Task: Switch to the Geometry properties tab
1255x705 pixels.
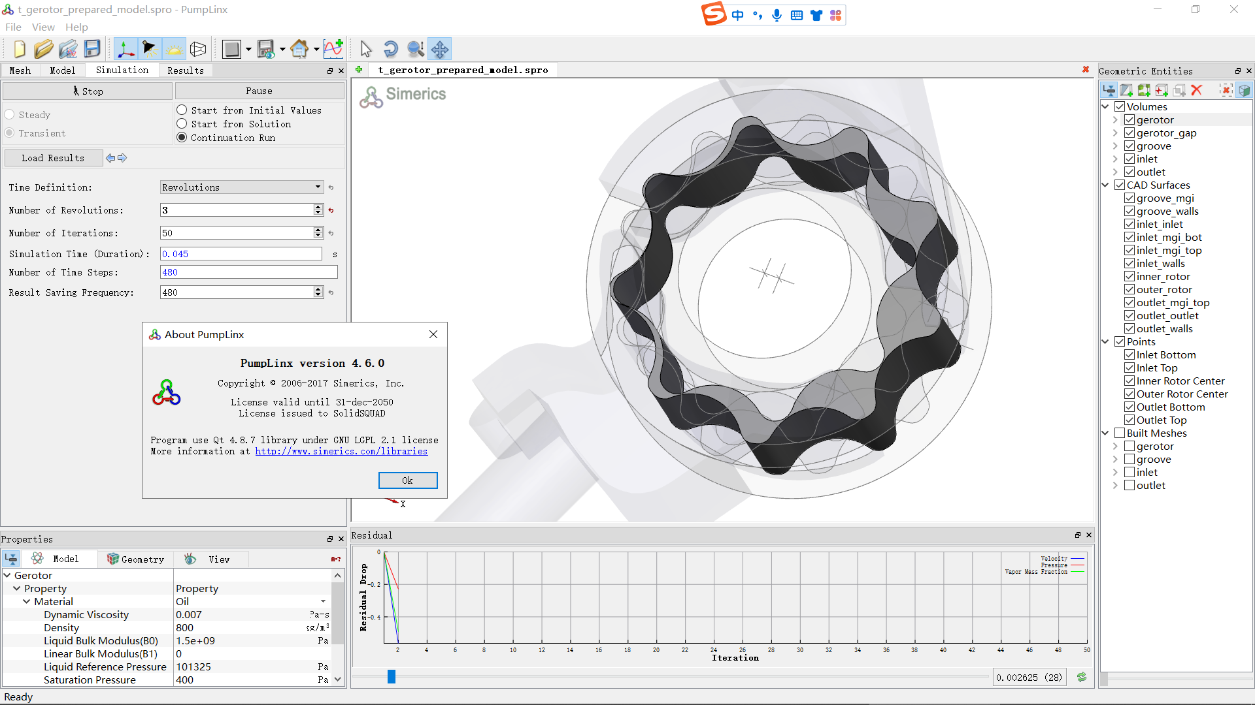Action: [x=136, y=559]
